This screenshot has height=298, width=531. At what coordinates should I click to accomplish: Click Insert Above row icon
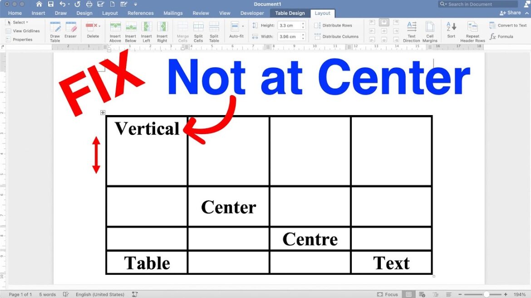tap(115, 31)
